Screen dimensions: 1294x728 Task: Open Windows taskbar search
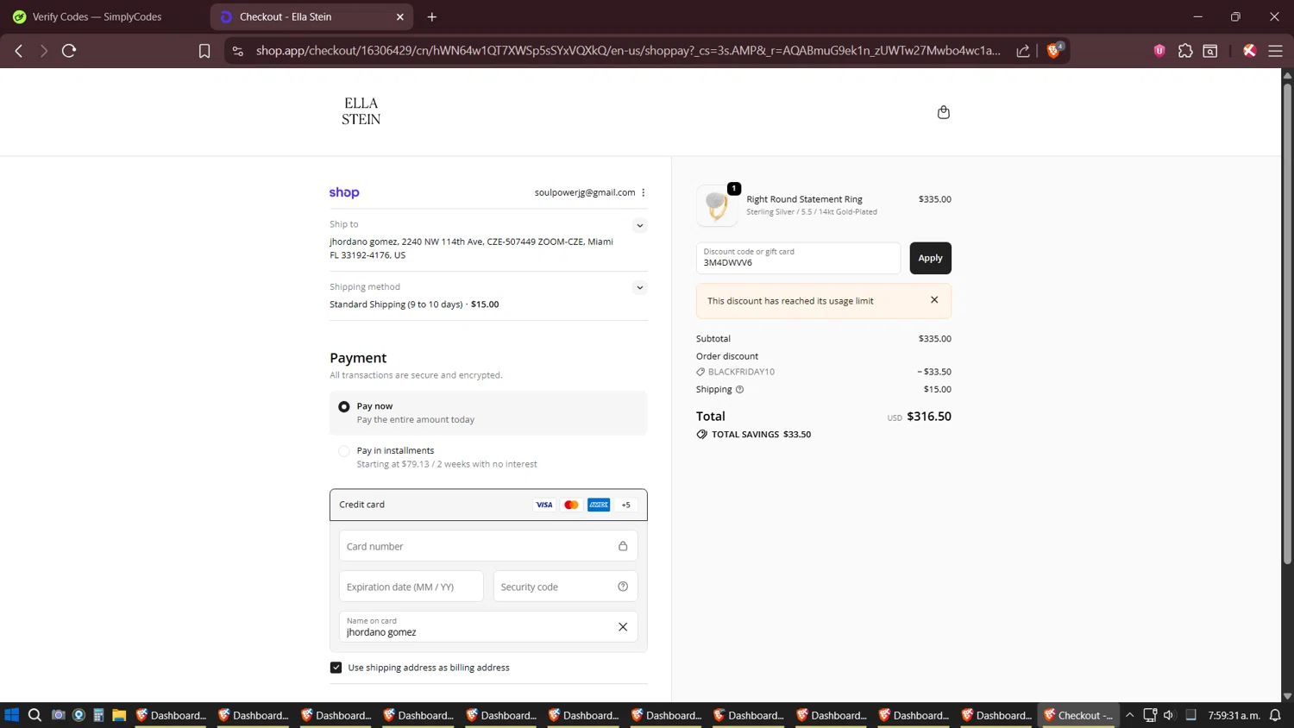[35, 715]
